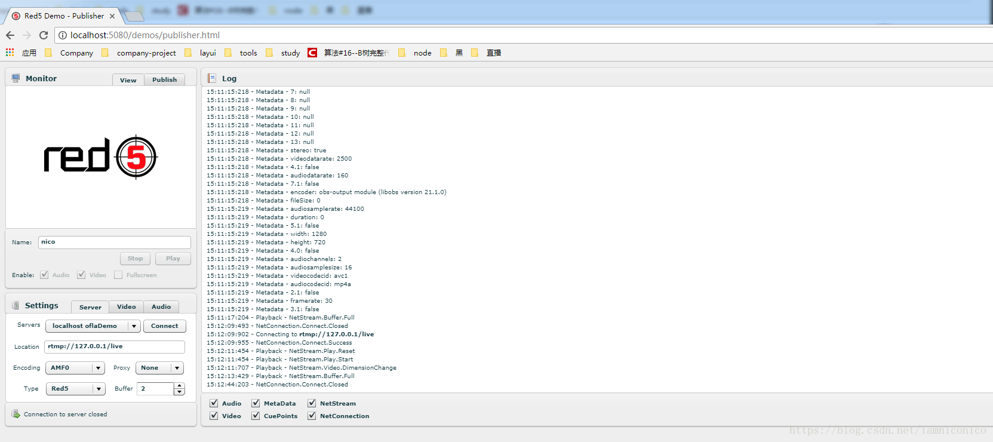
Task: Select the Settings Audio tab
Action: click(161, 306)
